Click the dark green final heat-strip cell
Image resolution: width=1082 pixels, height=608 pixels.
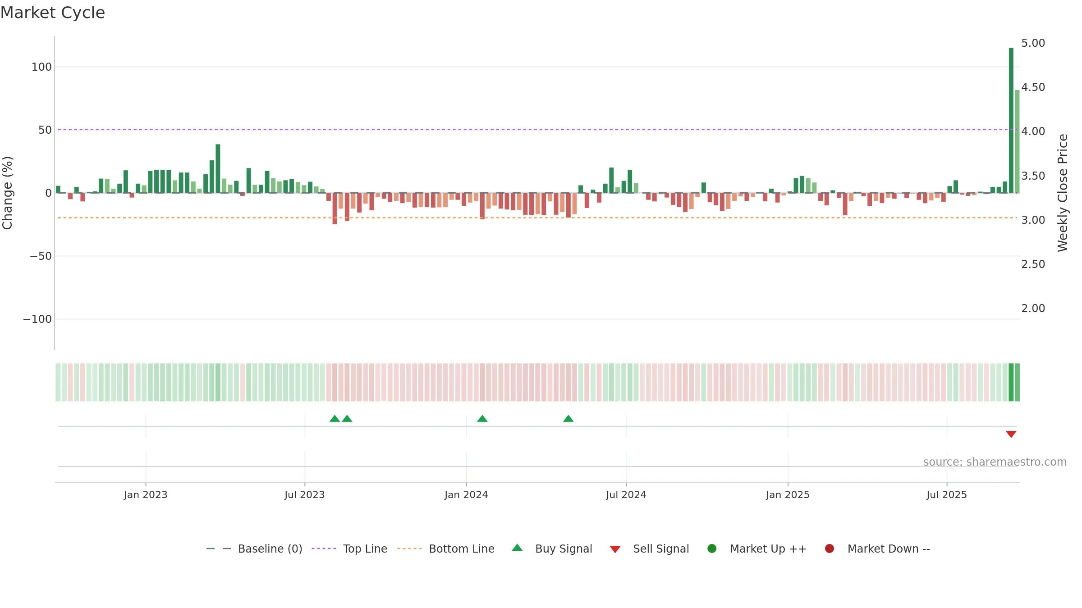[1011, 382]
